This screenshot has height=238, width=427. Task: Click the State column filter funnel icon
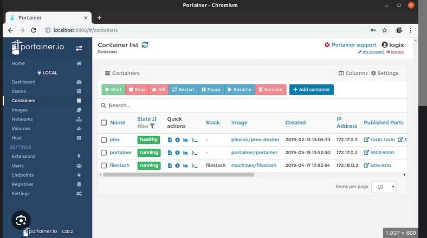click(152, 127)
